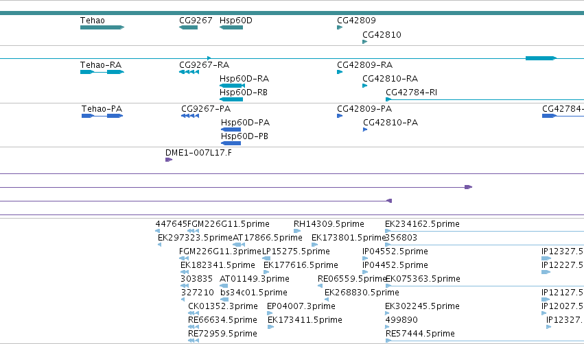This screenshot has height=344, width=584.
Task: Select AT17866.5prime EST label
Action: [268, 238]
